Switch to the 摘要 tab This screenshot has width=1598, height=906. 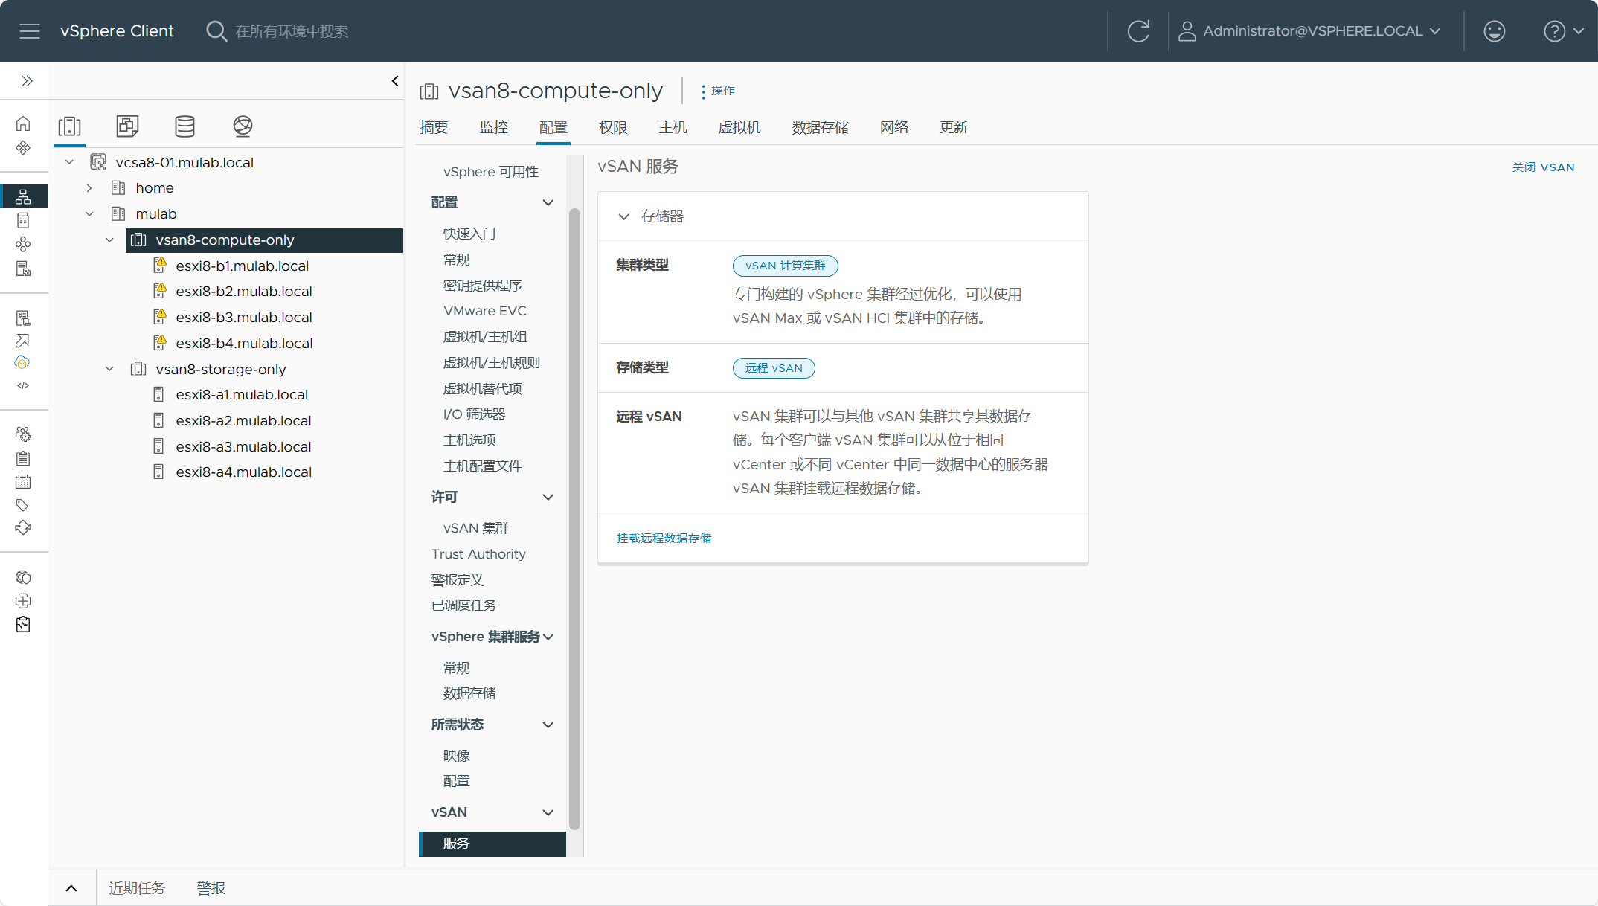[434, 127]
